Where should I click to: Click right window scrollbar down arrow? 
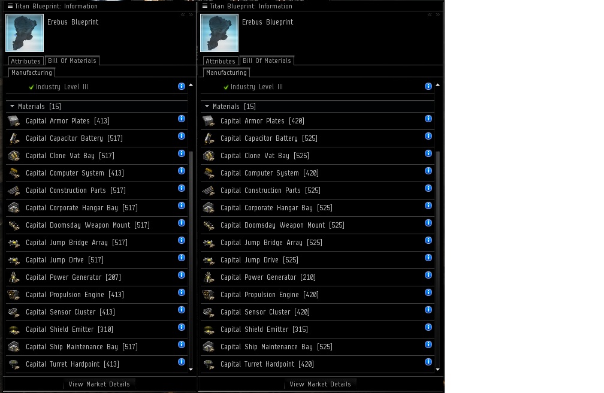click(437, 370)
